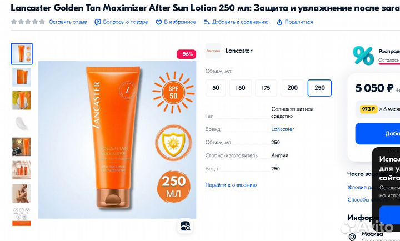Image resolution: width=400 pixels, height=241 pixels.
Task: Select the 175 ml volume option
Action: tap(266, 88)
